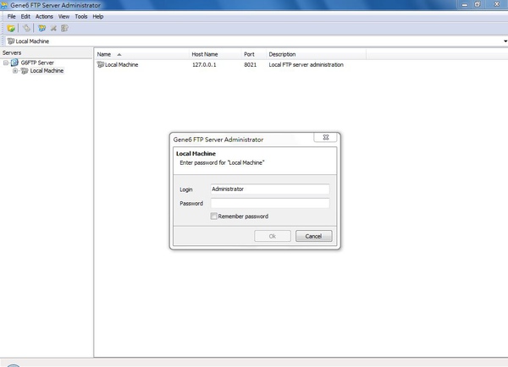Click Local Machine icon in address bar
This screenshot has height=367, width=508.
click(x=11, y=41)
